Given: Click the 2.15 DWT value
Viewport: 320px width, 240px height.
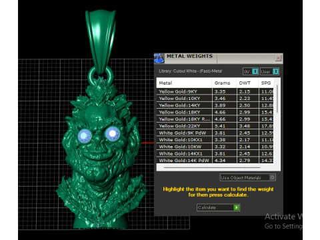Looking at the screenshot, I should tap(245, 91).
